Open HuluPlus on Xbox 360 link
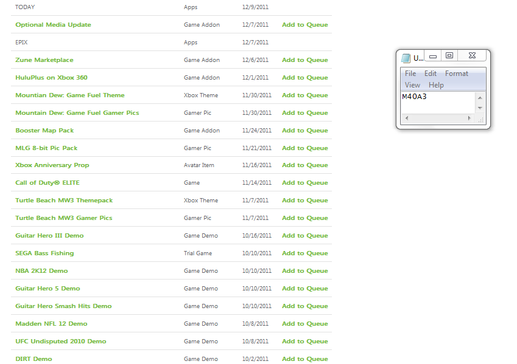 (51, 78)
